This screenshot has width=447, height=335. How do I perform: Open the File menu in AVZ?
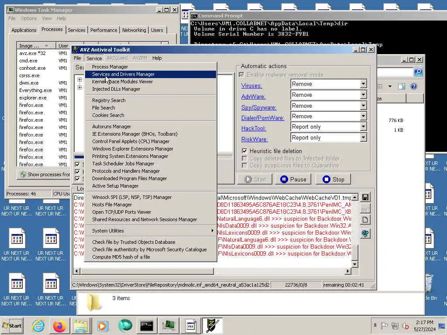pos(77,58)
